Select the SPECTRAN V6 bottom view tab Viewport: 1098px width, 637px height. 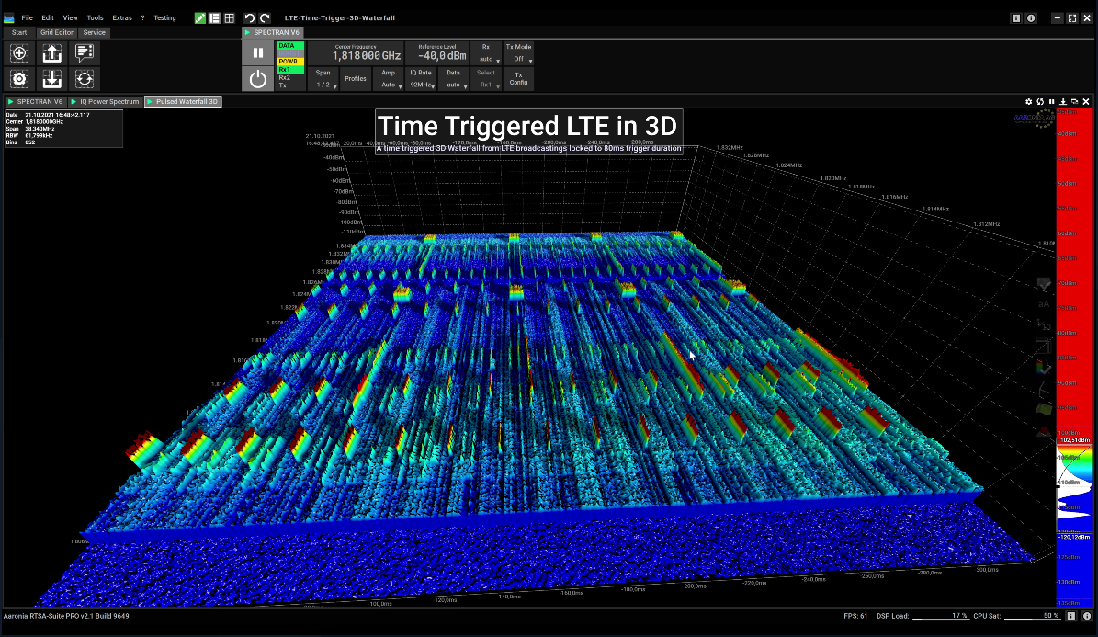tap(35, 102)
